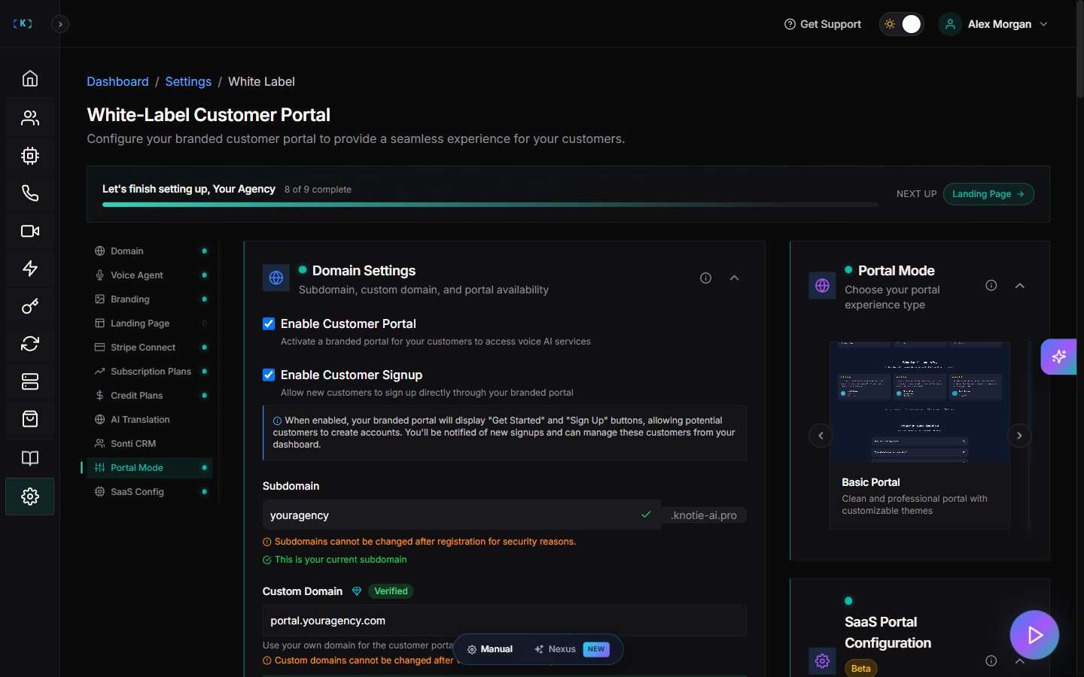The height and width of the screenshot is (677, 1084).
Task: Click the .knotie-ai.pro domain suffix
Action: [704, 515]
